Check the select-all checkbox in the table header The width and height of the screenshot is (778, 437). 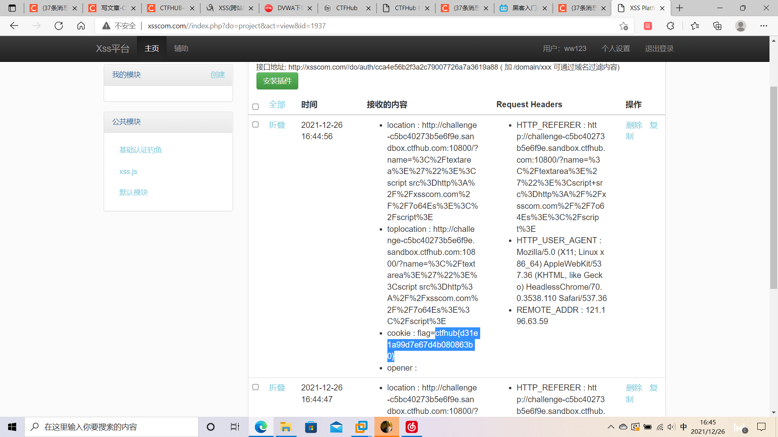coord(255,106)
